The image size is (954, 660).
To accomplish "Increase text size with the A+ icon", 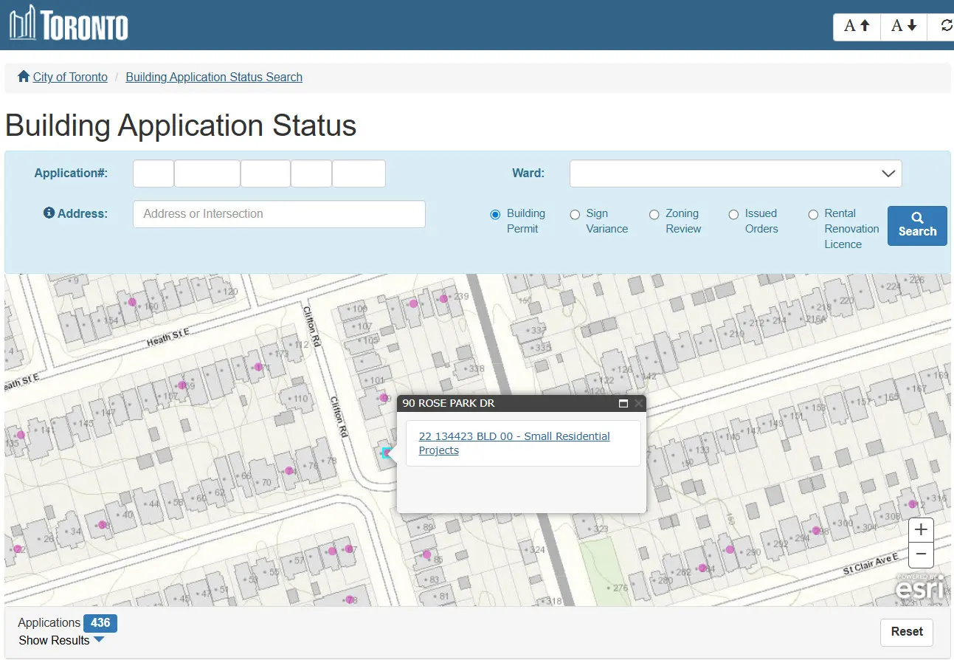I will coord(855,26).
